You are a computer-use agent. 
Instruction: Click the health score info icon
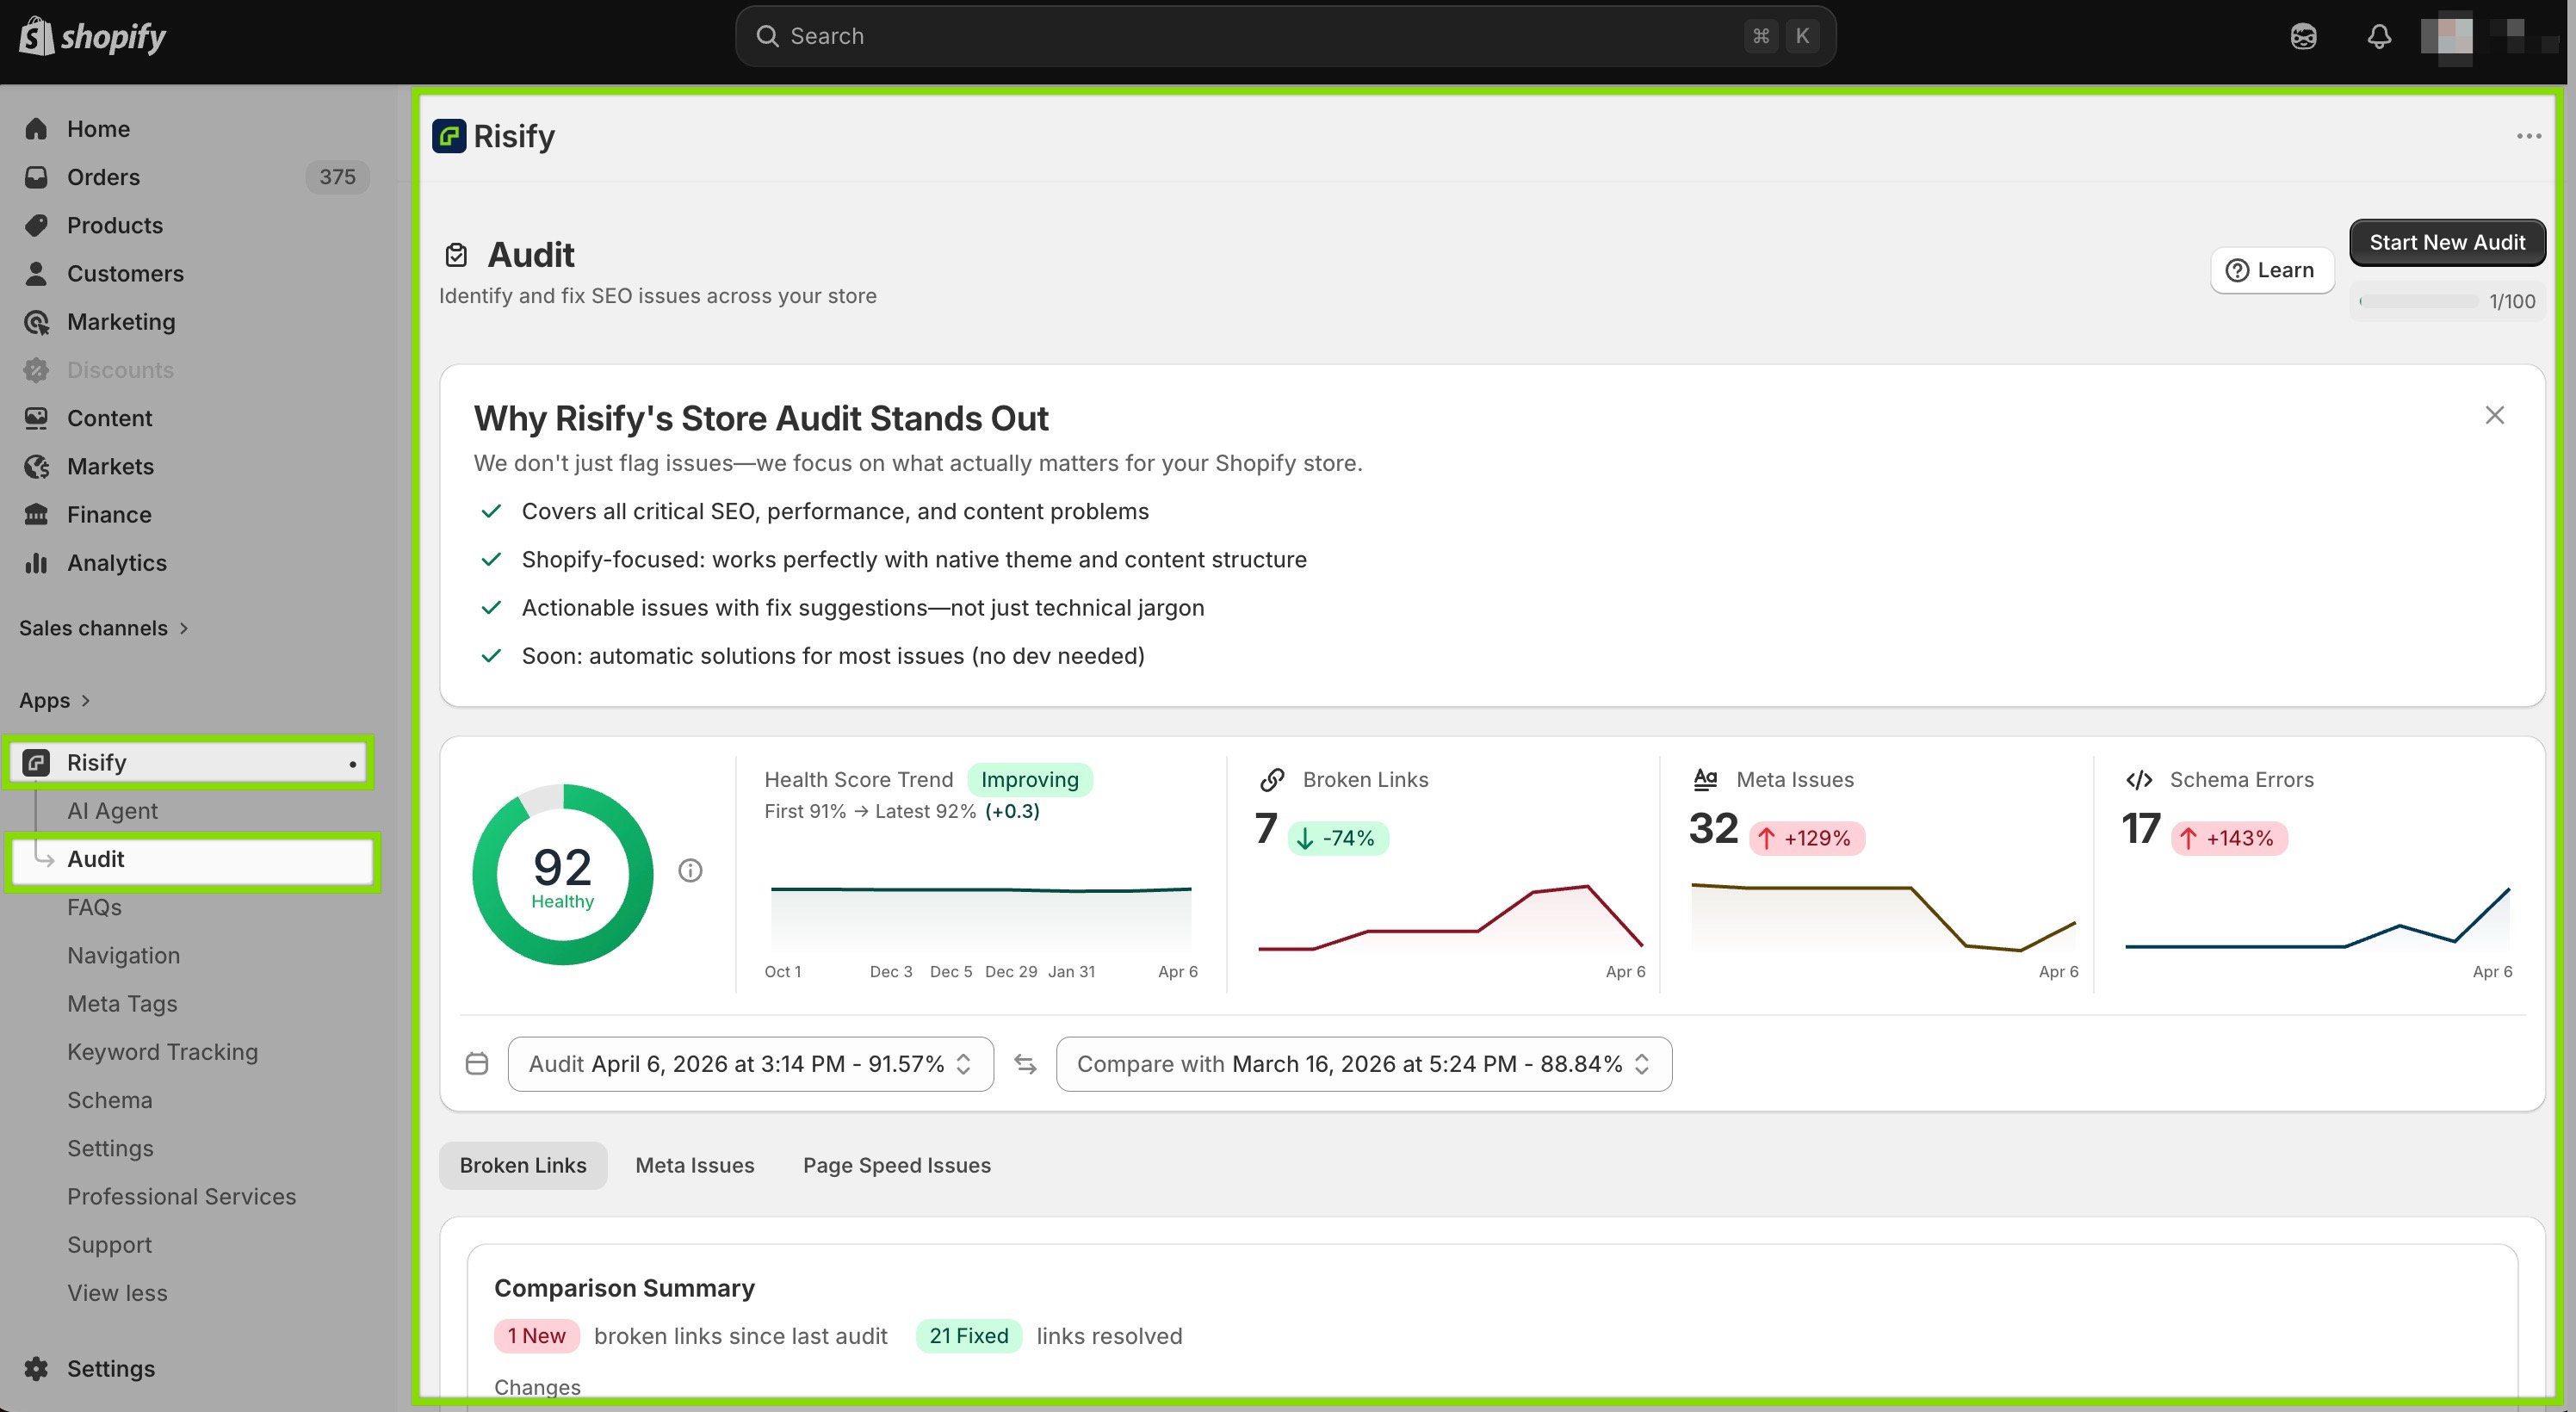coord(690,871)
